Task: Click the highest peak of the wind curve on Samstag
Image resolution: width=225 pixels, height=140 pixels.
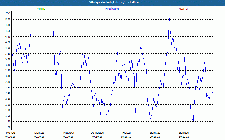Action: click(169, 17)
